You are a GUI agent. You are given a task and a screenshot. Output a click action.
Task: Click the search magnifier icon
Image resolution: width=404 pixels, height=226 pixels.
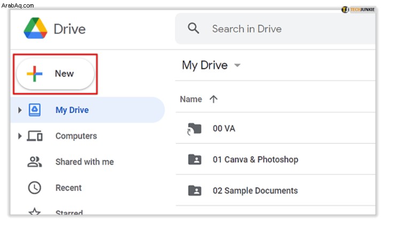pos(193,28)
